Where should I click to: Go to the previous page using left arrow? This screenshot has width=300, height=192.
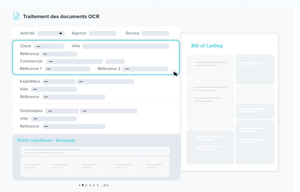pos(79,185)
